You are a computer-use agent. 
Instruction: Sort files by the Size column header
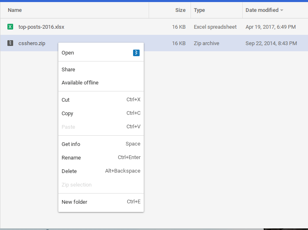[x=180, y=10]
